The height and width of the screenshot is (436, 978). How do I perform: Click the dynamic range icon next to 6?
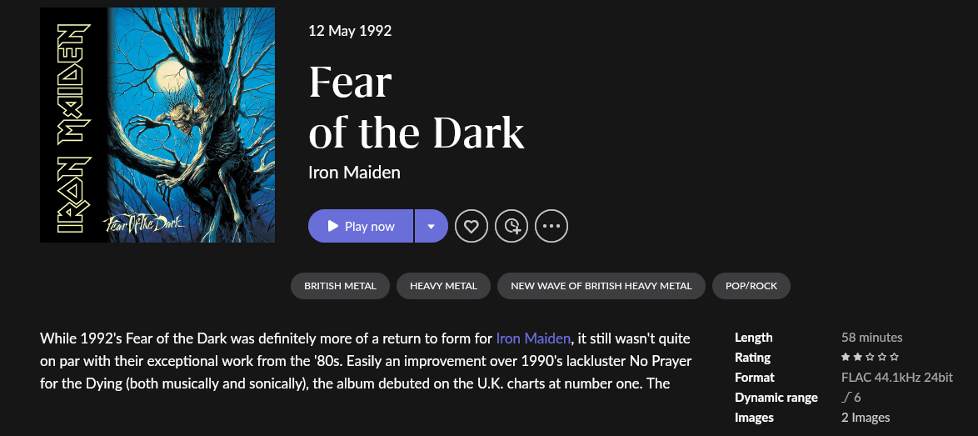point(846,398)
